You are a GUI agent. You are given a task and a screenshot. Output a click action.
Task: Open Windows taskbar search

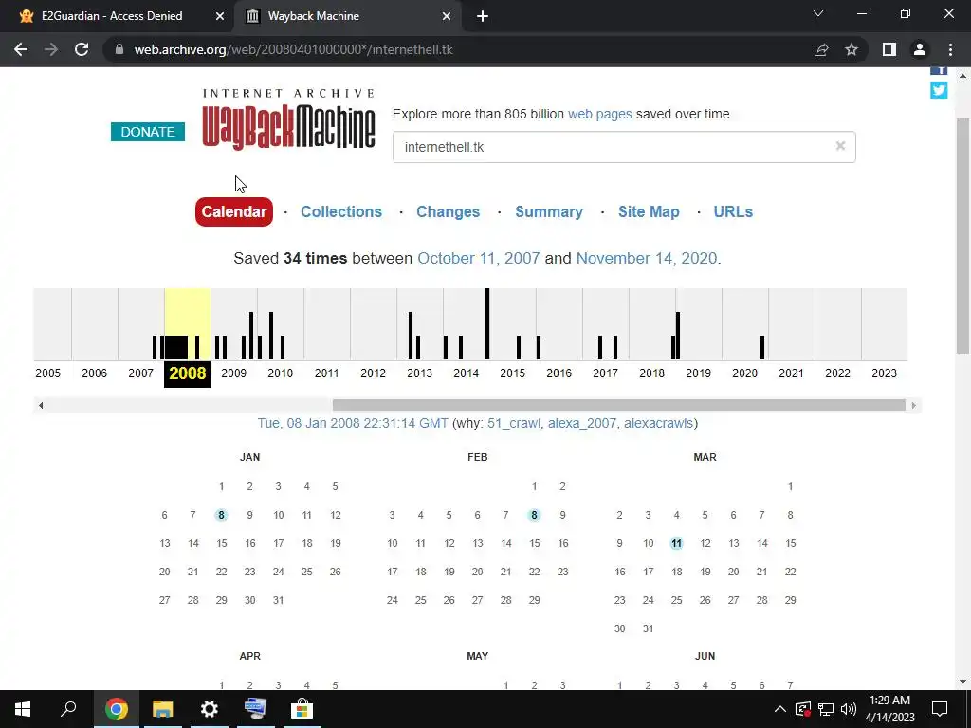[68, 709]
